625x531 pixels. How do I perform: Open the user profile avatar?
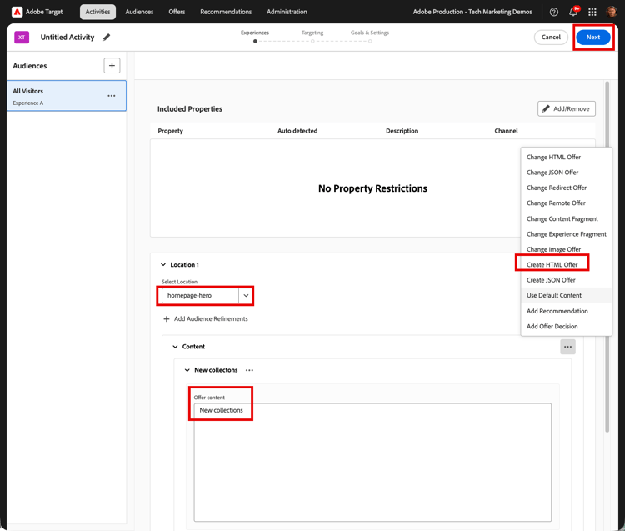click(x=612, y=12)
